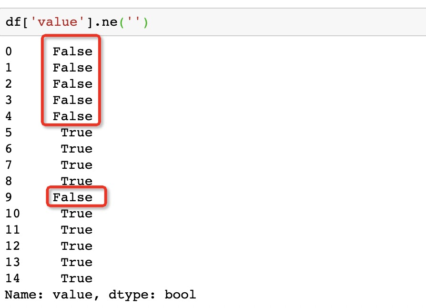Screen dimensions: 426x308
Task: Select the True value in row 11
Action: point(77,230)
